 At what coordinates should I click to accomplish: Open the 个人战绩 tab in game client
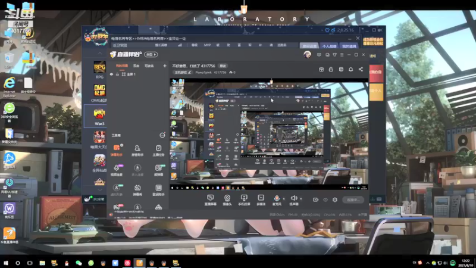tap(329, 46)
